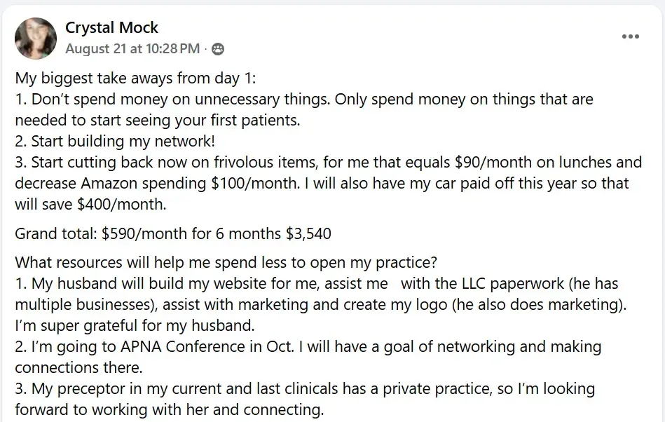Image resolution: width=665 pixels, height=422 pixels.
Task: Click the 'What resources will help me spend less' question
Action: 226,263
